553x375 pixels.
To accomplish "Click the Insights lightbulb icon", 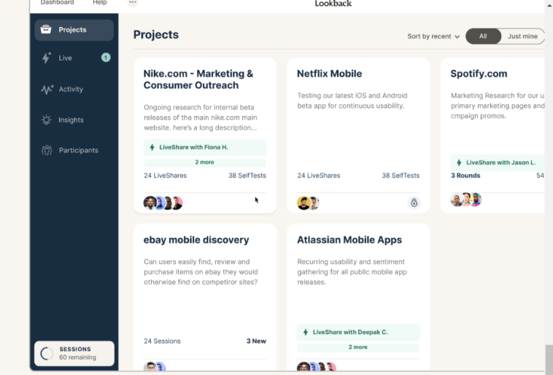I will click(46, 120).
